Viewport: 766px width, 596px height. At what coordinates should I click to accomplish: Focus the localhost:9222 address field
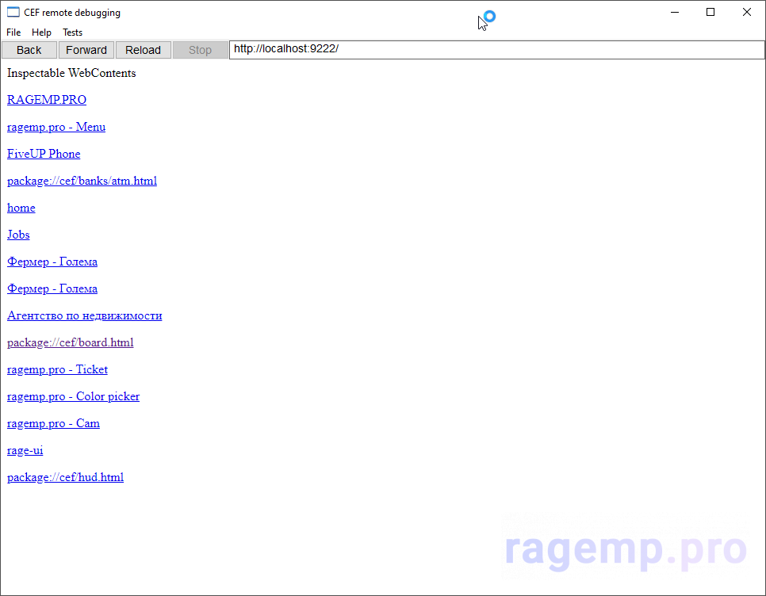click(x=497, y=50)
